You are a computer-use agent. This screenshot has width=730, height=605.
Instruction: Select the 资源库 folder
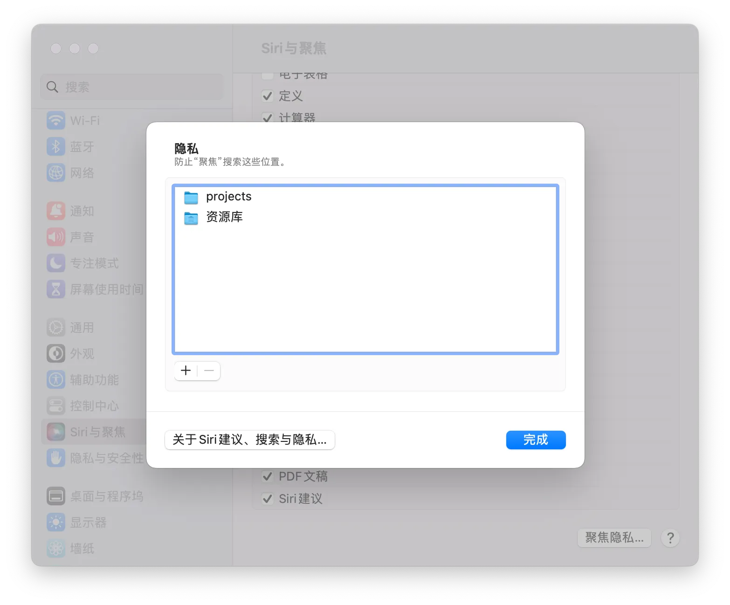tap(224, 217)
